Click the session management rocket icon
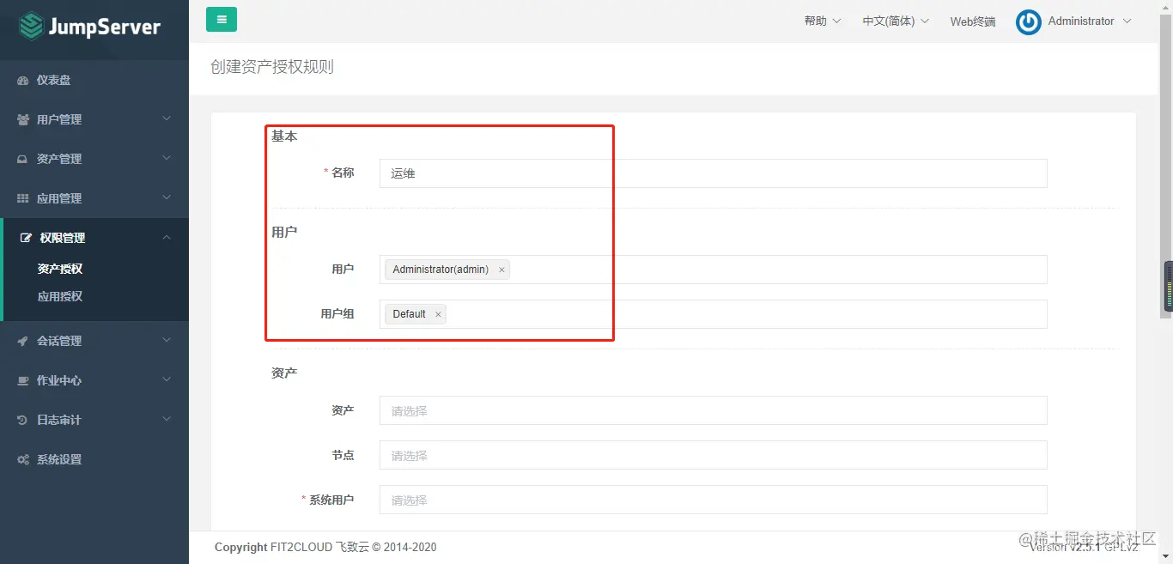The image size is (1173, 564). coord(23,341)
